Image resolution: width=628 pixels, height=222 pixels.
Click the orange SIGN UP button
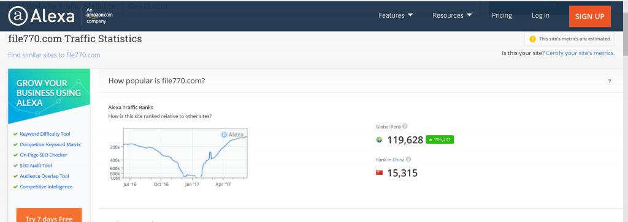point(589,17)
